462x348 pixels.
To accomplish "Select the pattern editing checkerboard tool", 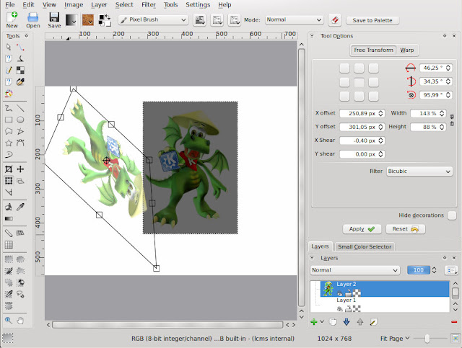I will (x=20, y=71).
